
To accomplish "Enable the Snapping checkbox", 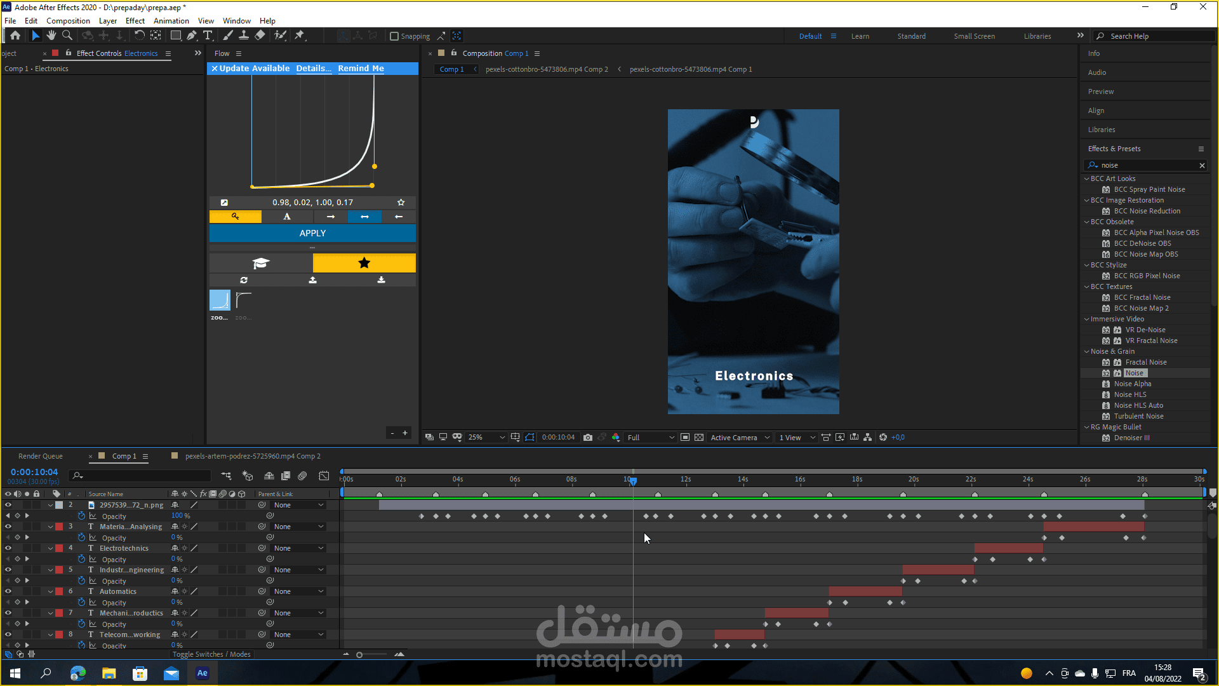I will point(394,36).
